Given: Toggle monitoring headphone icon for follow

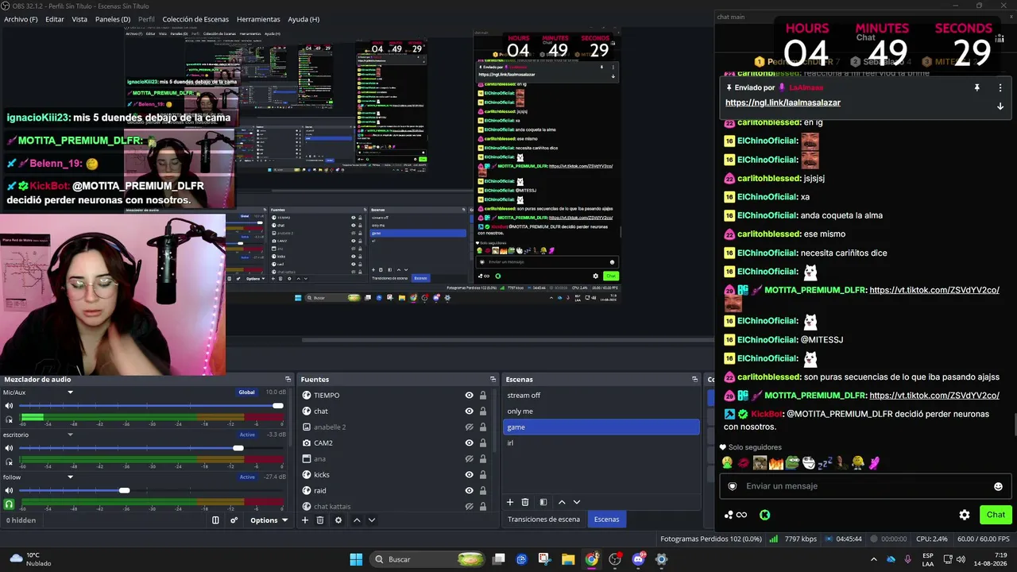Looking at the screenshot, I should coord(10,504).
